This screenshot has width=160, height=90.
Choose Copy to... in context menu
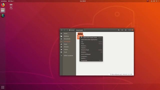point(91,48)
